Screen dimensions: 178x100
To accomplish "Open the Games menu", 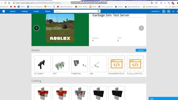I will point(13,11).
